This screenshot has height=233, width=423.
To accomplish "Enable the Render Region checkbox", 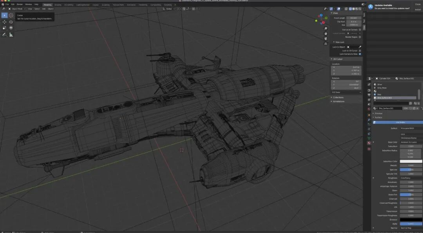I will click(360, 37).
